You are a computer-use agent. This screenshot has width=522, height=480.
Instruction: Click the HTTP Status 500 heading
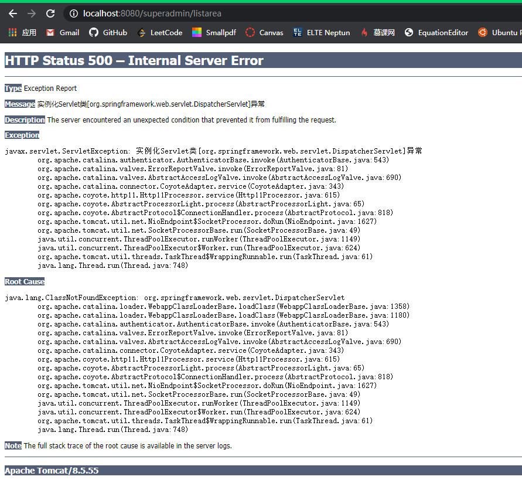(x=134, y=60)
